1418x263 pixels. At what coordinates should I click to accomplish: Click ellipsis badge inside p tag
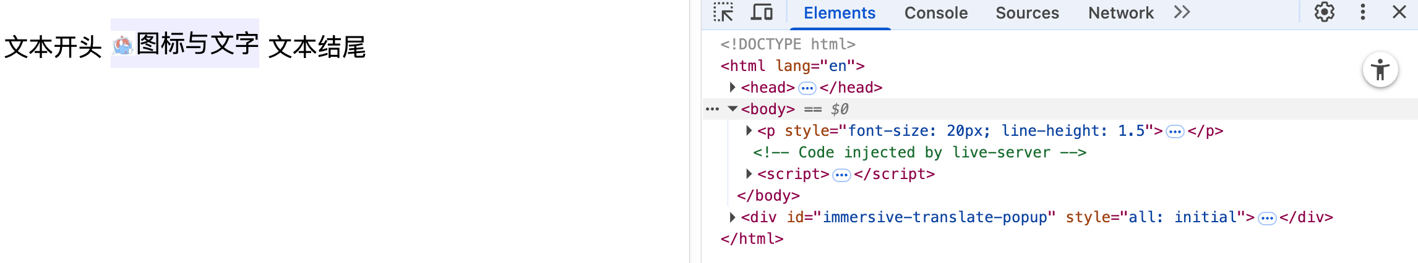click(1175, 131)
